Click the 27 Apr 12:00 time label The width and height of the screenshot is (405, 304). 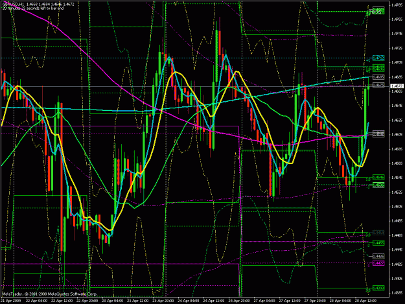click(290, 301)
